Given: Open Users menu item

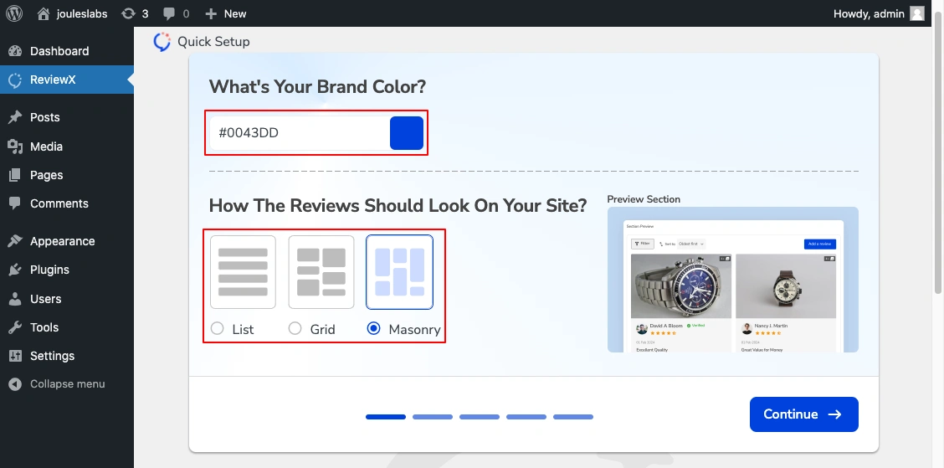Looking at the screenshot, I should click(67, 299).
